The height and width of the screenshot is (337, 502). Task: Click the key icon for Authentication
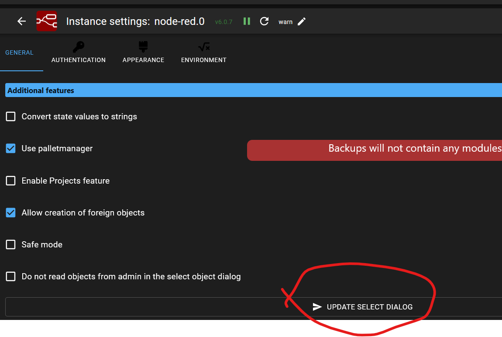tap(79, 47)
